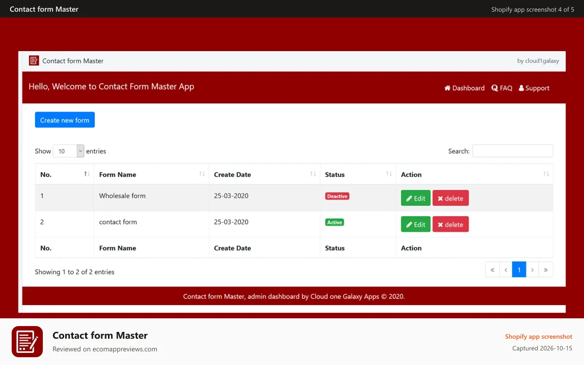Click the contact form name cell
584x365 pixels.
click(x=151, y=224)
